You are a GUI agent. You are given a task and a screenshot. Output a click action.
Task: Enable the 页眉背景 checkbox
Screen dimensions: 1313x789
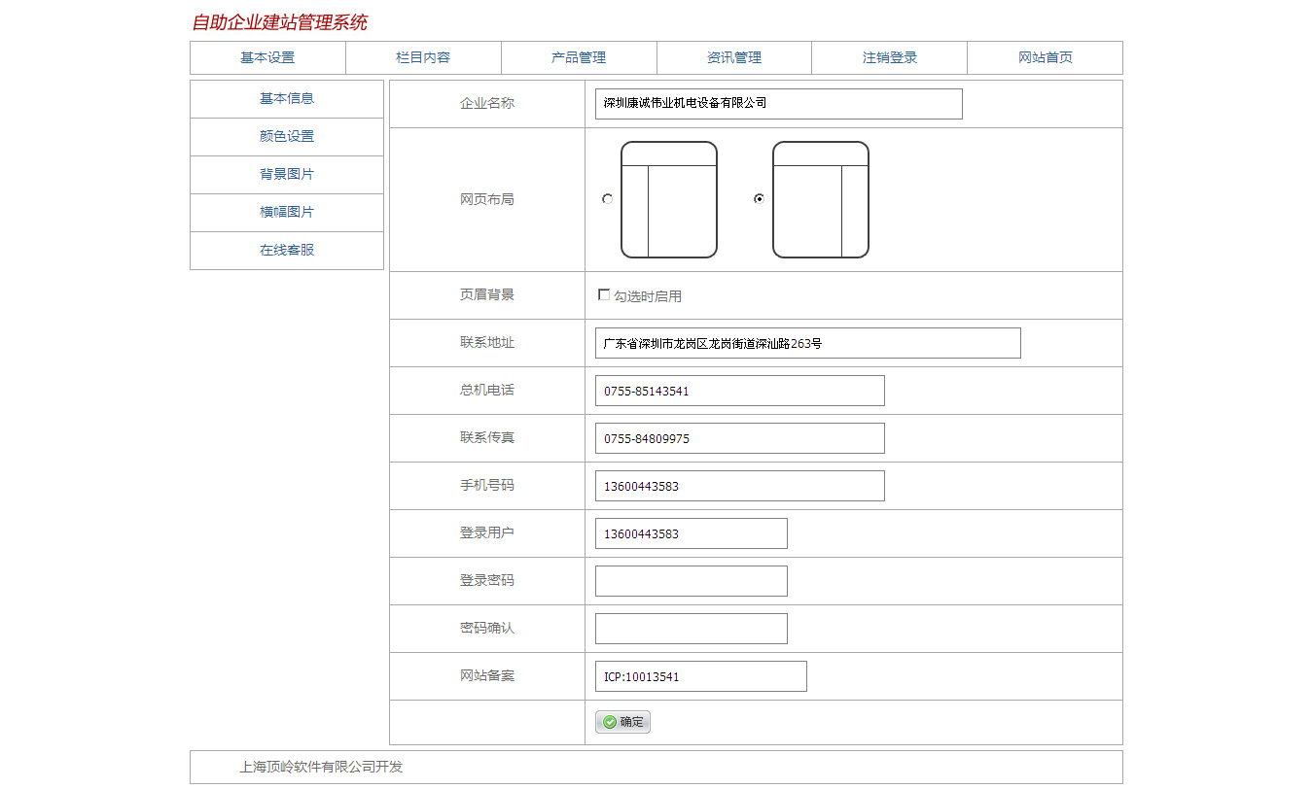[x=604, y=294]
